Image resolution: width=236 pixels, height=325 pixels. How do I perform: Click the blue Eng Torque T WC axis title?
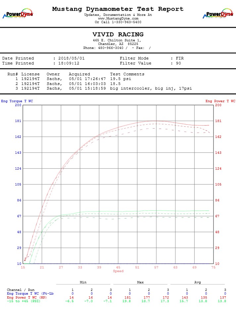click(x=17, y=101)
